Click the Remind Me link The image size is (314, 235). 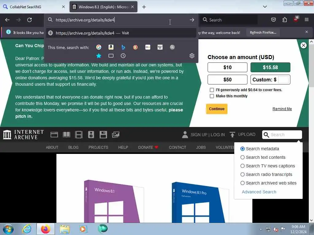(282, 109)
